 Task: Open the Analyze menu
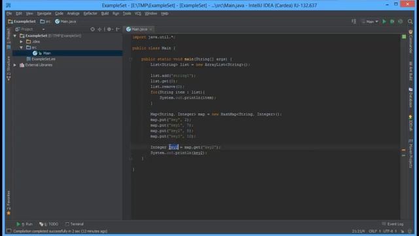click(73, 13)
